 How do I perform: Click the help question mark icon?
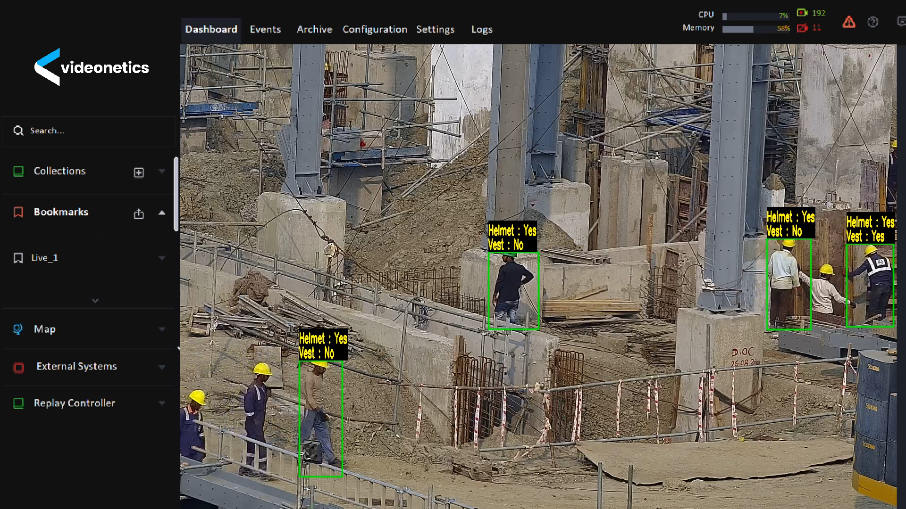(x=872, y=22)
